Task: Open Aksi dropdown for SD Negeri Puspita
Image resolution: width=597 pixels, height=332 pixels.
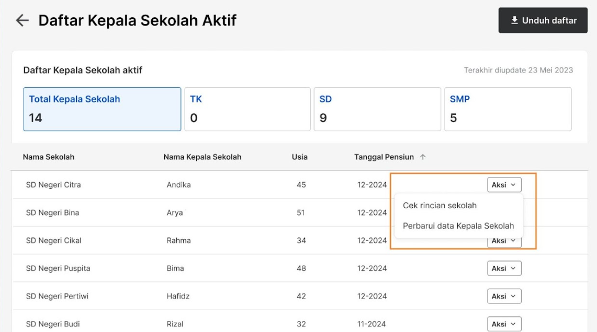Action: pos(504,268)
